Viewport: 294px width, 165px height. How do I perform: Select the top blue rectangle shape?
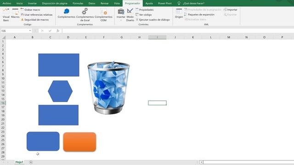[x=59, y=65]
